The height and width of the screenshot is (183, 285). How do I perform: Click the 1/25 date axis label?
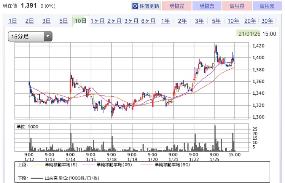coord(215,159)
